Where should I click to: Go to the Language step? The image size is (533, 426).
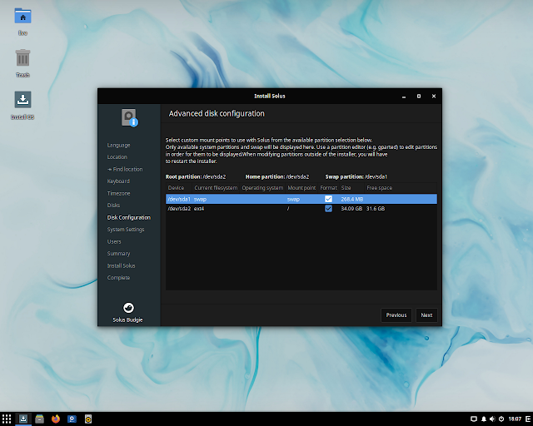point(118,145)
